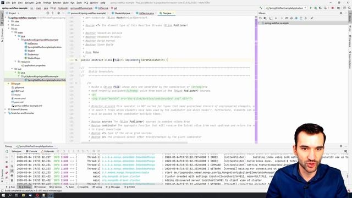
Task: Click Rerun icon in Debug panel
Action: [x=7, y=152]
